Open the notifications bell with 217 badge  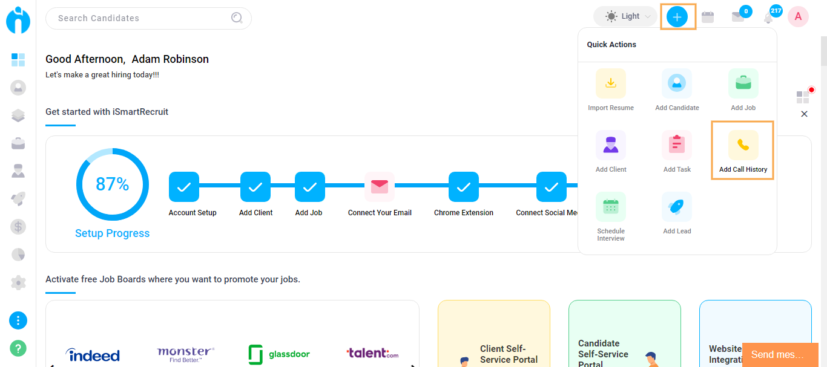coord(768,18)
